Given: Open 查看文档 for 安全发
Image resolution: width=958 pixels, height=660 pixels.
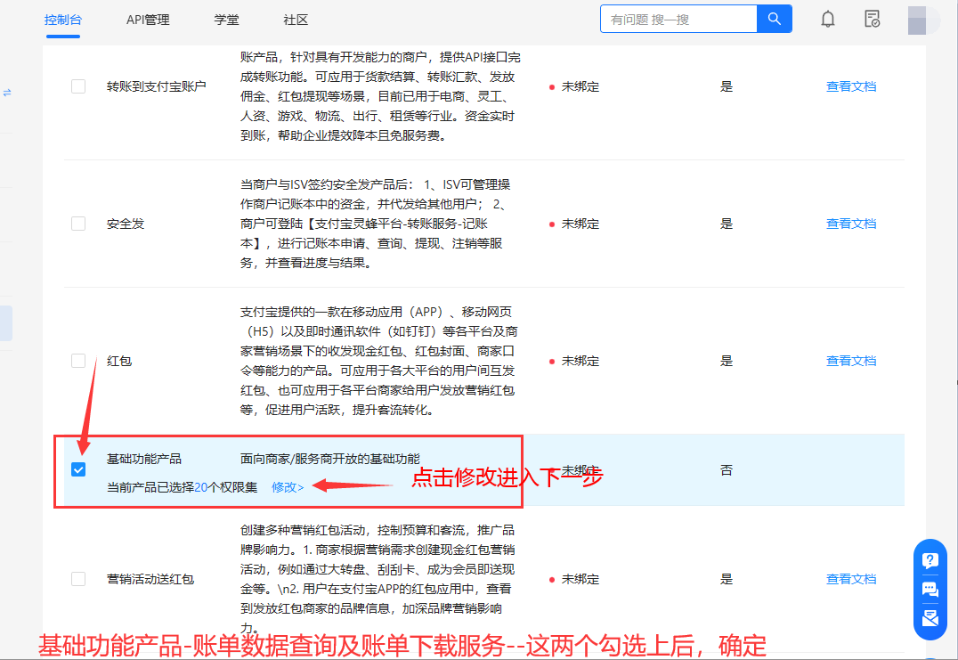Looking at the screenshot, I should click(851, 224).
